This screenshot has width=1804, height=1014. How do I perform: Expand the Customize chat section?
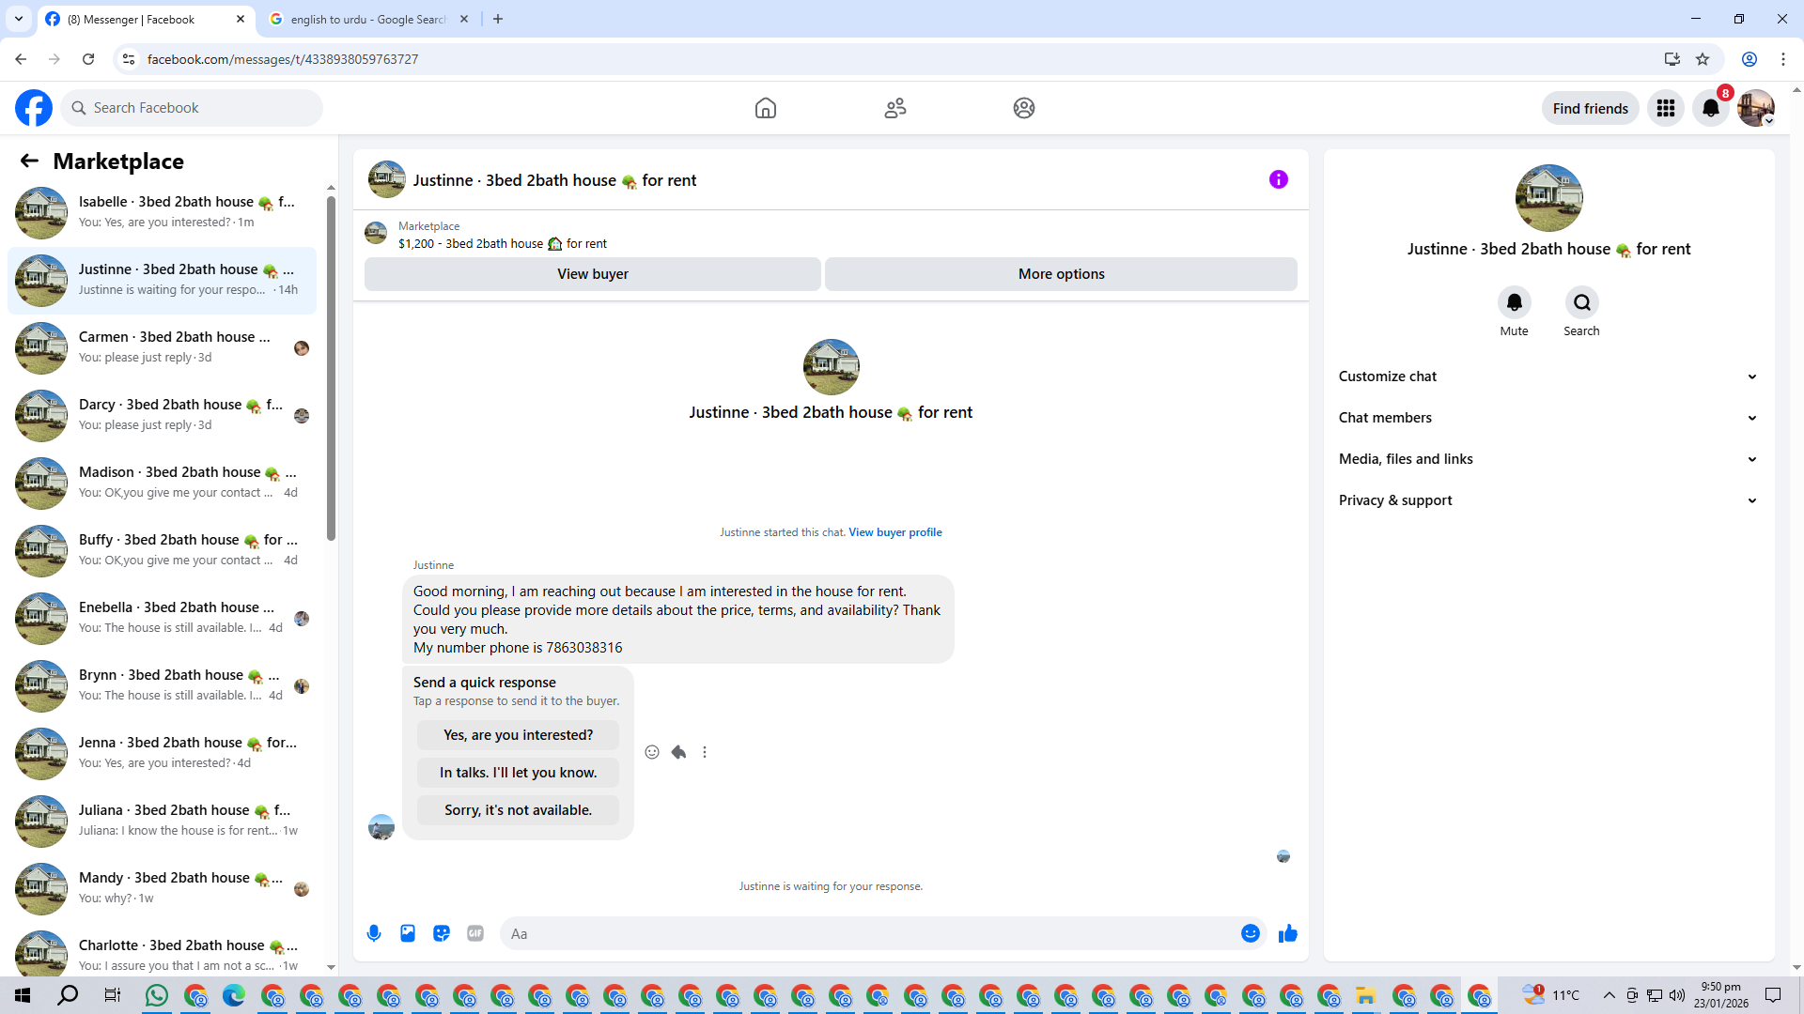pos(1547,376)
